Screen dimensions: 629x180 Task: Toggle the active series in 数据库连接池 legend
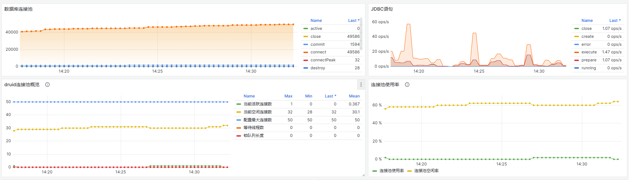click(x=316, y=29)
